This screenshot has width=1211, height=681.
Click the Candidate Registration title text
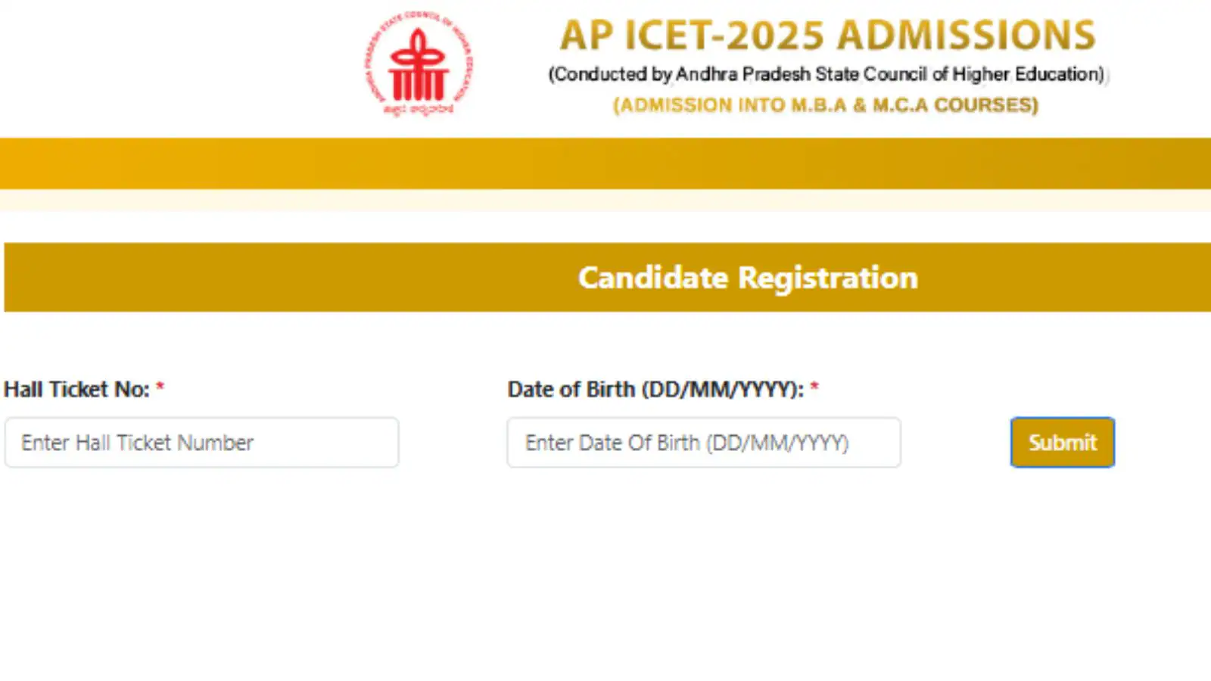[x=748, y=278]
